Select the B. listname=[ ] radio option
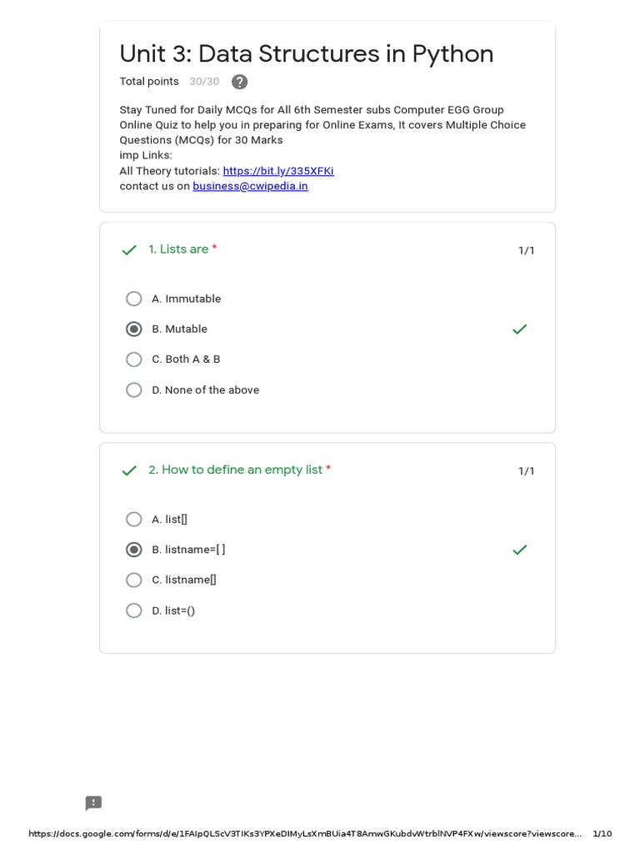640x854 pixels. pos(133,550)
